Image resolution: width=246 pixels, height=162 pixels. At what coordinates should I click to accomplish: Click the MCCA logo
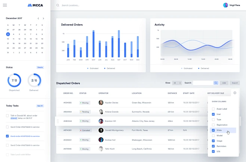pos(35,5)
